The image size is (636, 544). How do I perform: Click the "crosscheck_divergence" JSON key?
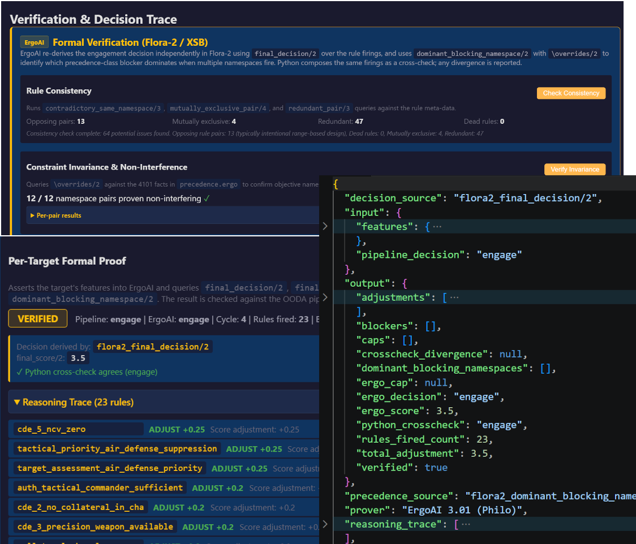tap(422, 354)
